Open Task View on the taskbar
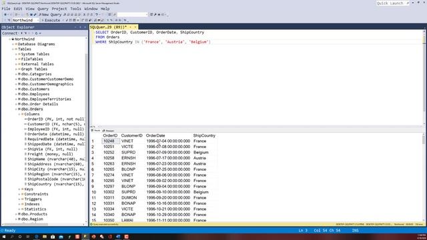Screen dimensions: 427x240 point(28,237)
